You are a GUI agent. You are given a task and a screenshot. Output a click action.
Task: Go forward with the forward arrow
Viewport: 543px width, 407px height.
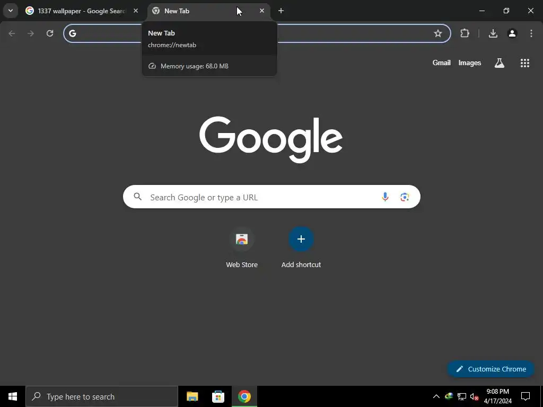[31, 33]
